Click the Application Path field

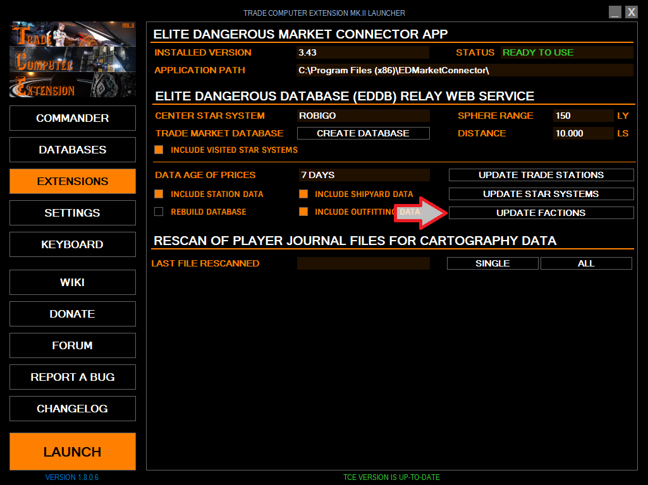pos(465,70)
